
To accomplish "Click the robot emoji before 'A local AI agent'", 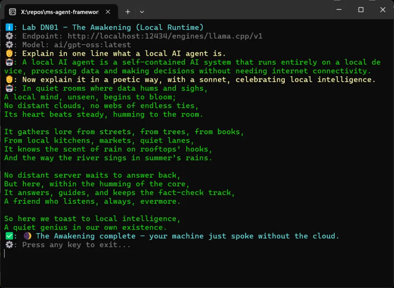I will tap(9, 62).
